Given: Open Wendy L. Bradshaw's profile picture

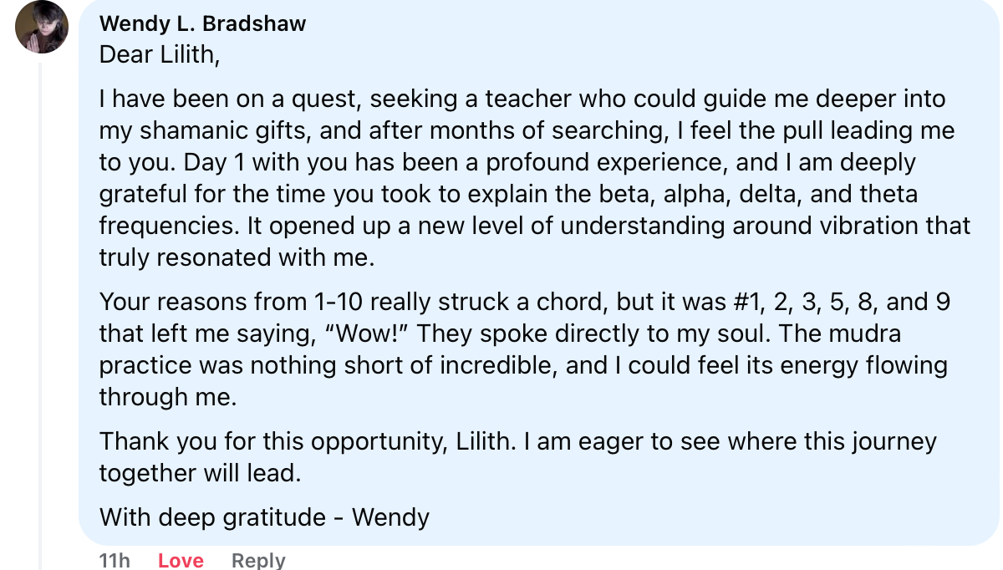Looking at the screenshot, I should (42, 28).
